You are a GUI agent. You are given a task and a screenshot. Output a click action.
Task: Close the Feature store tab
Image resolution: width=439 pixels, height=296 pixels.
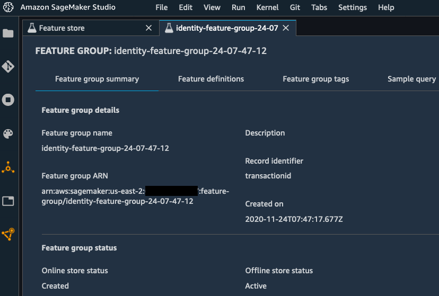pyautogui.click(x=148, y=28)
